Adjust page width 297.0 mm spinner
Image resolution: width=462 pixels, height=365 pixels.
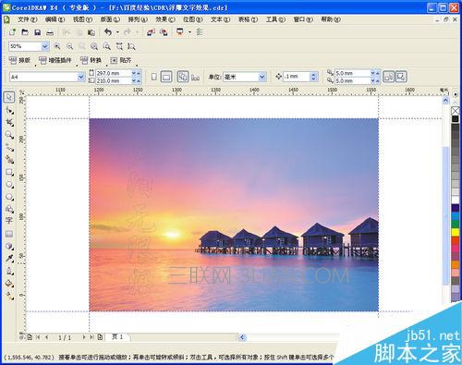click(x=136, y=73)
